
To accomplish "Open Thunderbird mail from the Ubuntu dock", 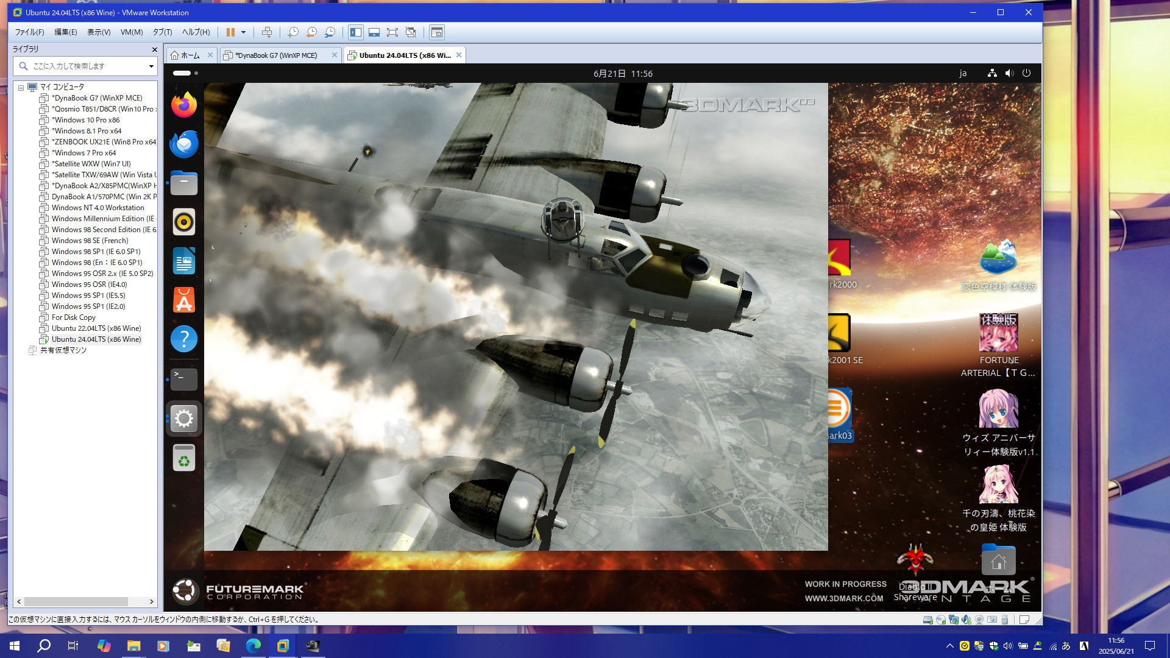I will click(x=184, y=144).
